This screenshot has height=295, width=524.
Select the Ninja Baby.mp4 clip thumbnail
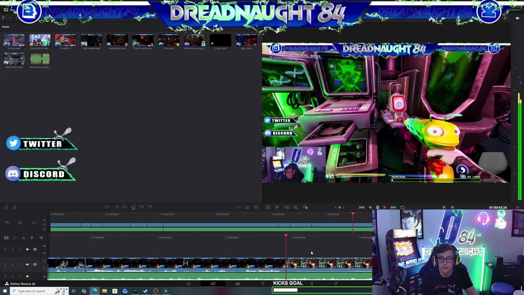point(117,40)
